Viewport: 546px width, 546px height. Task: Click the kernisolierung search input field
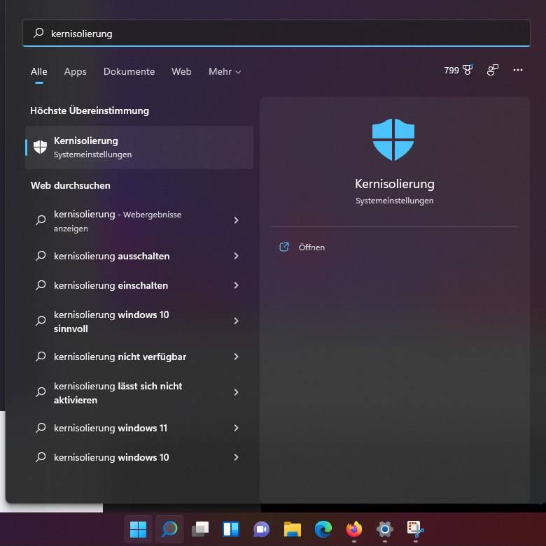click(x=276, y=34)
